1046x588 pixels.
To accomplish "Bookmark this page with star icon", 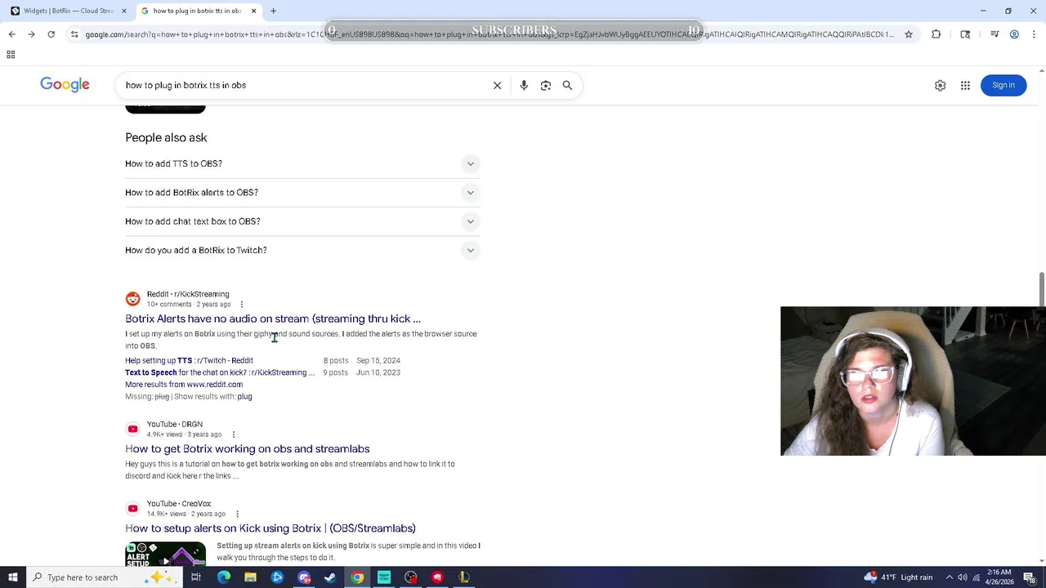I will point(908,34).
